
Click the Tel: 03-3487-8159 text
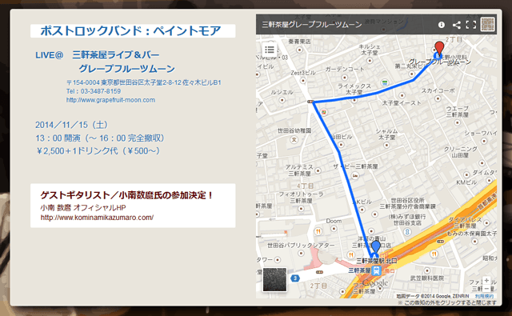coord(94,91)
